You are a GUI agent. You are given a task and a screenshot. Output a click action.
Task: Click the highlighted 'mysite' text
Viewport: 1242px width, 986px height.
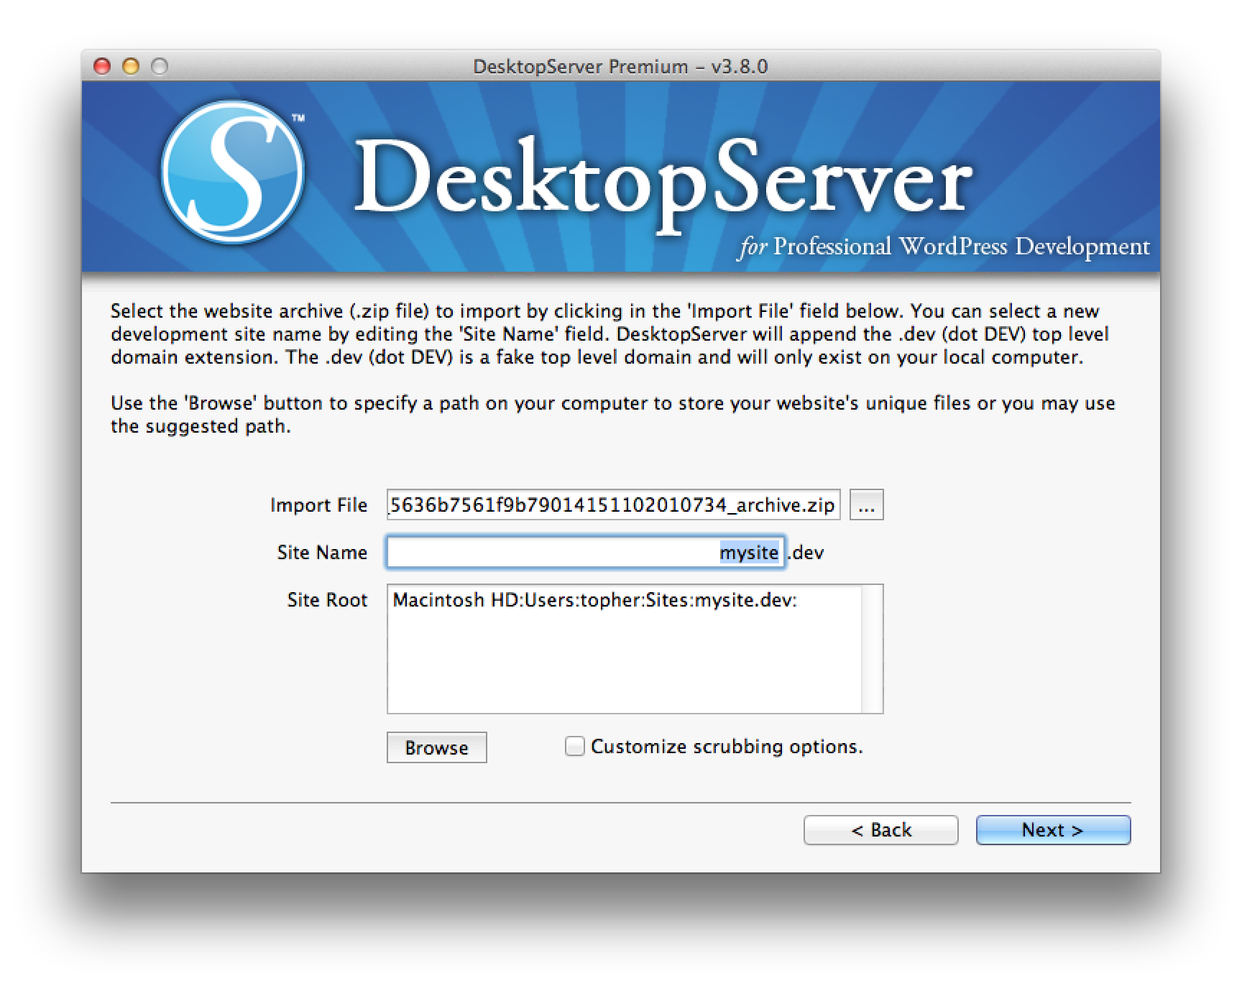(749, 553)
